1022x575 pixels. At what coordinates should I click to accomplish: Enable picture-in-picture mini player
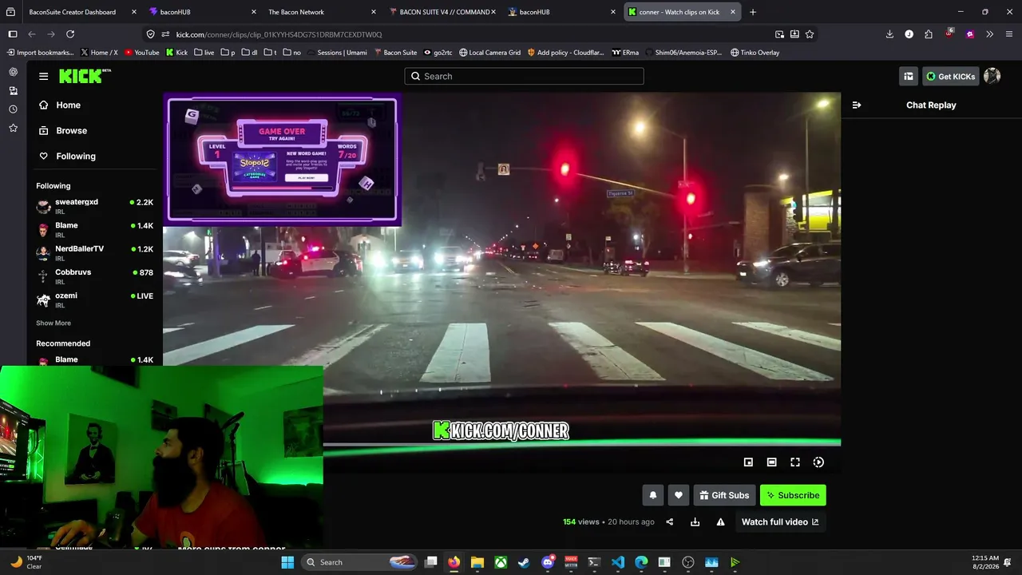pyautogui.click(x=748, y=462)
